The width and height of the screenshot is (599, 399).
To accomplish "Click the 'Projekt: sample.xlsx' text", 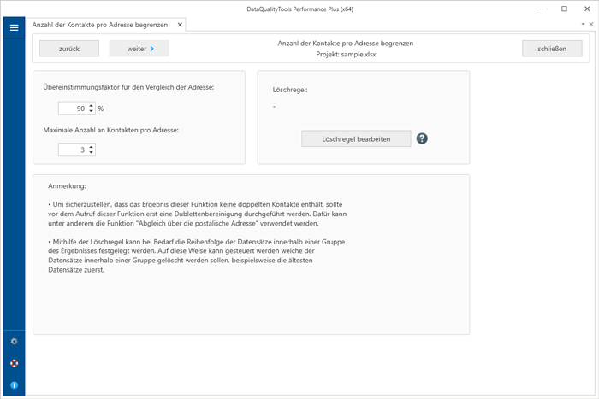I will [346, 54].
